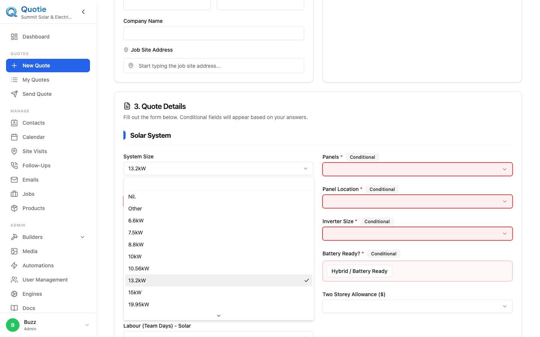Image resolution: width=540 pixels, height=337 pixels.
Task: Open the Dashboard page
Action: pyautogui.click(x=48, y=37)
